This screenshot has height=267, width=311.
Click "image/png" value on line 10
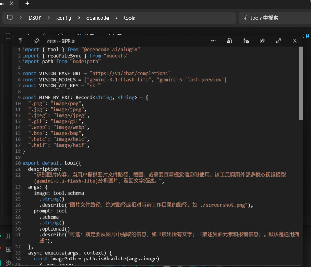tap(66, 103)
